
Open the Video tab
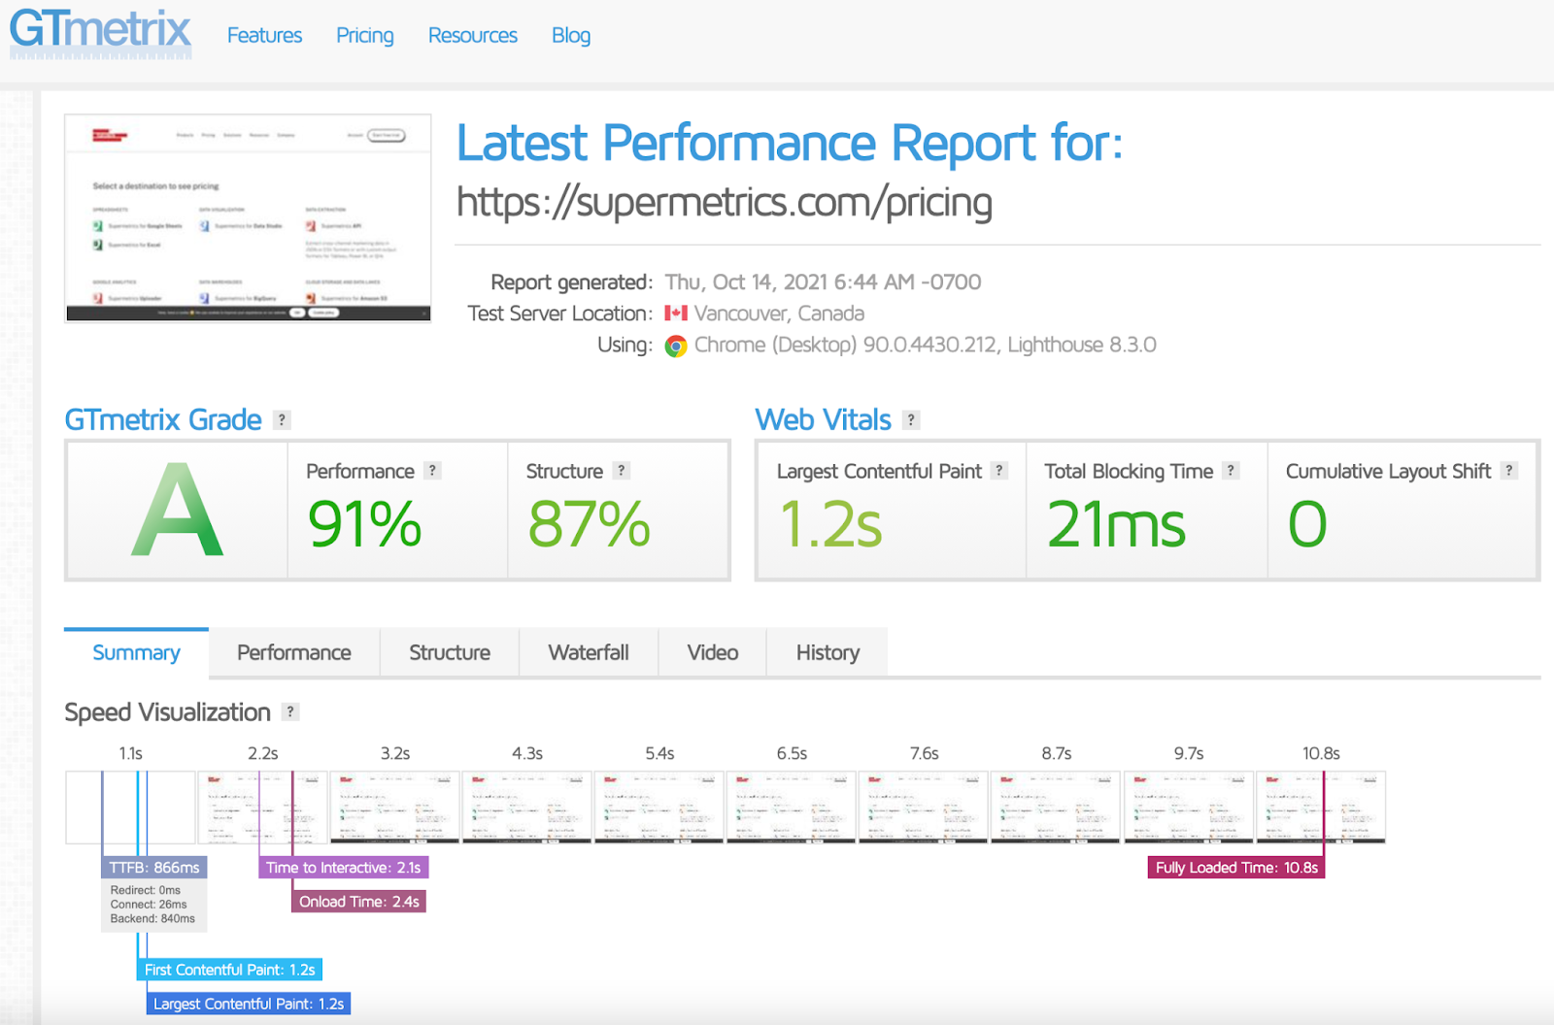click(713, 652)
